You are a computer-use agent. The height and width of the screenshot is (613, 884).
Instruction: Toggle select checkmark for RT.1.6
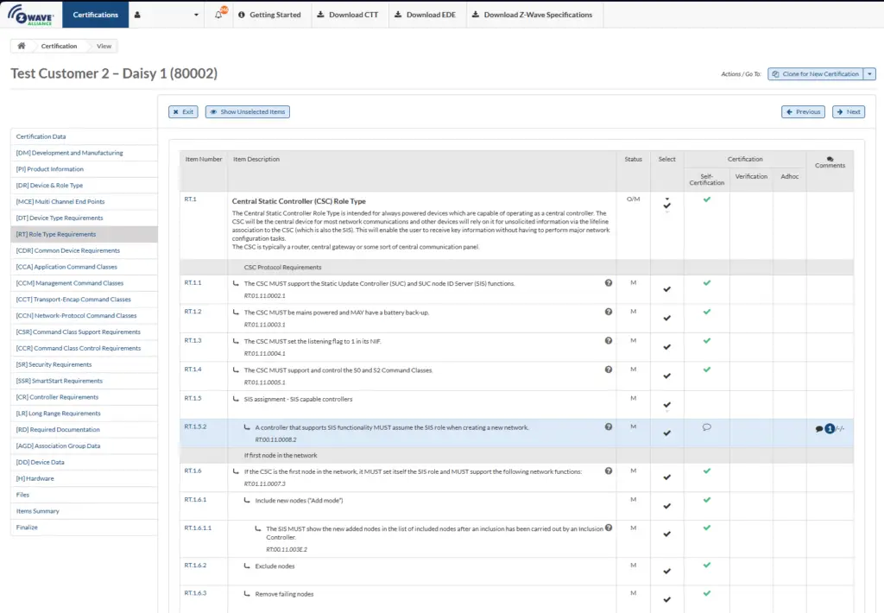[667, 477]
